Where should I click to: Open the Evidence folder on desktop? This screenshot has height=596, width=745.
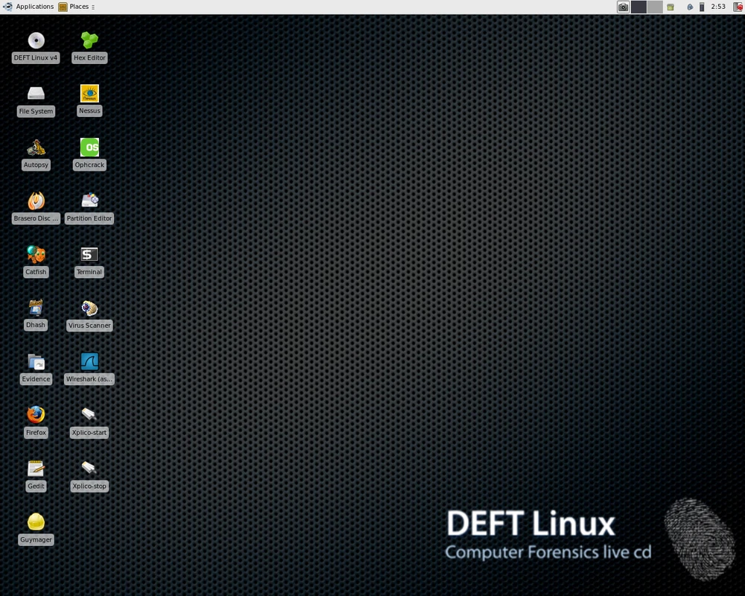(x=36, y=362)
